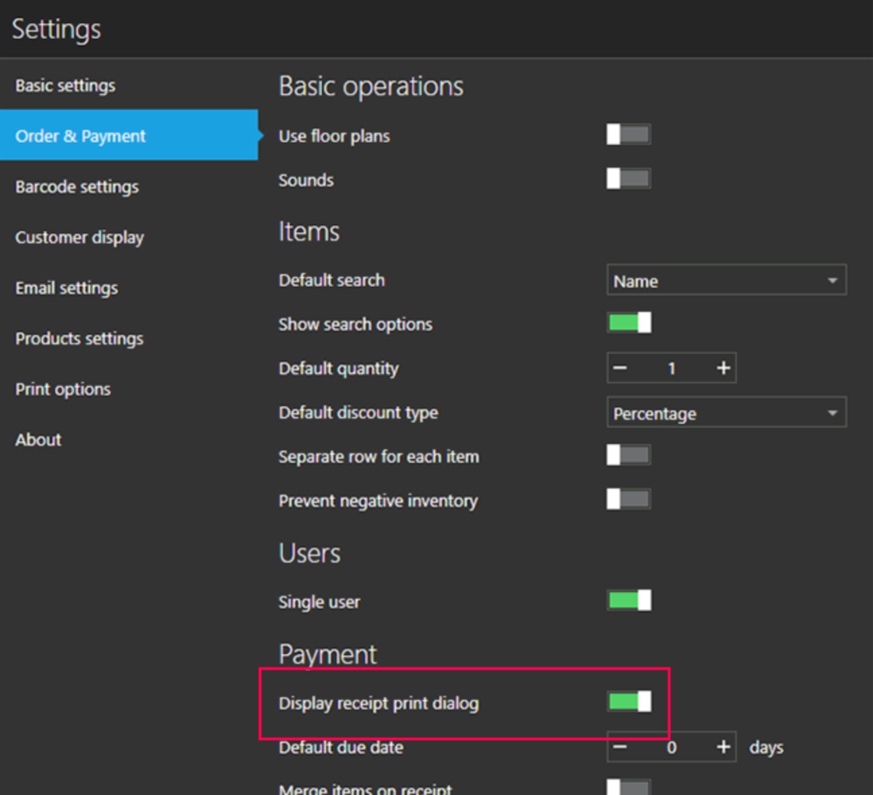Select the Barcode settings menu item
The width and height of the screenshot is (873, 795).
point(77,187)
